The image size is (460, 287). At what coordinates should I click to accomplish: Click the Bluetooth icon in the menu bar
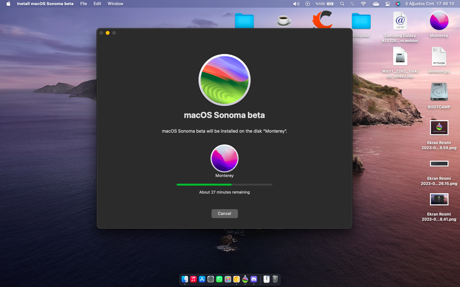point(352,4)
